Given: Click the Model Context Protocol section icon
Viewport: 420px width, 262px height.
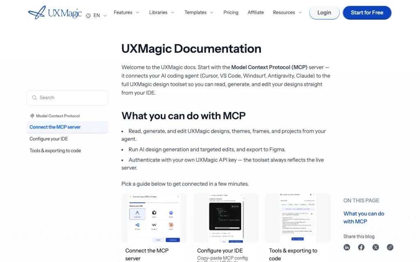Looking at the screenshot, I should click(x=32, y=116).
